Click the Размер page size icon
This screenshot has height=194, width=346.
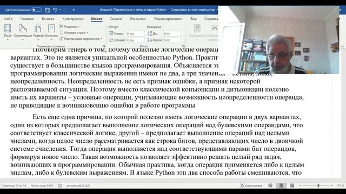38,29
